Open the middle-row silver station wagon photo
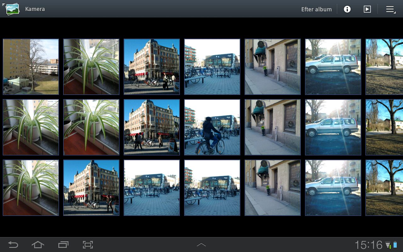 [333, 127]
